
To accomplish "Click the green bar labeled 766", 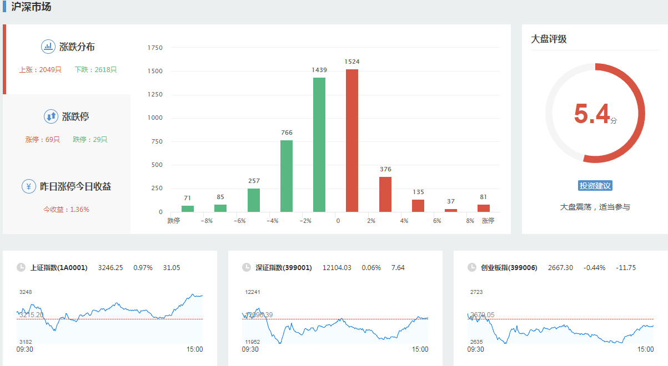I will click(x=286, y=176).
